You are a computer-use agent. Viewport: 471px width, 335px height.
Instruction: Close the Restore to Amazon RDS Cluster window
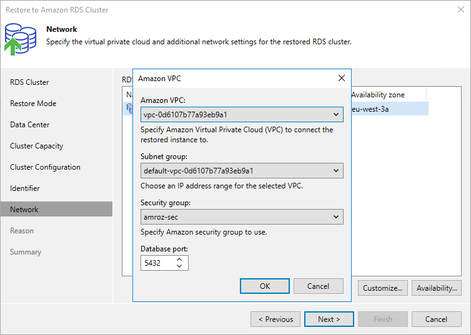[460, 10]
